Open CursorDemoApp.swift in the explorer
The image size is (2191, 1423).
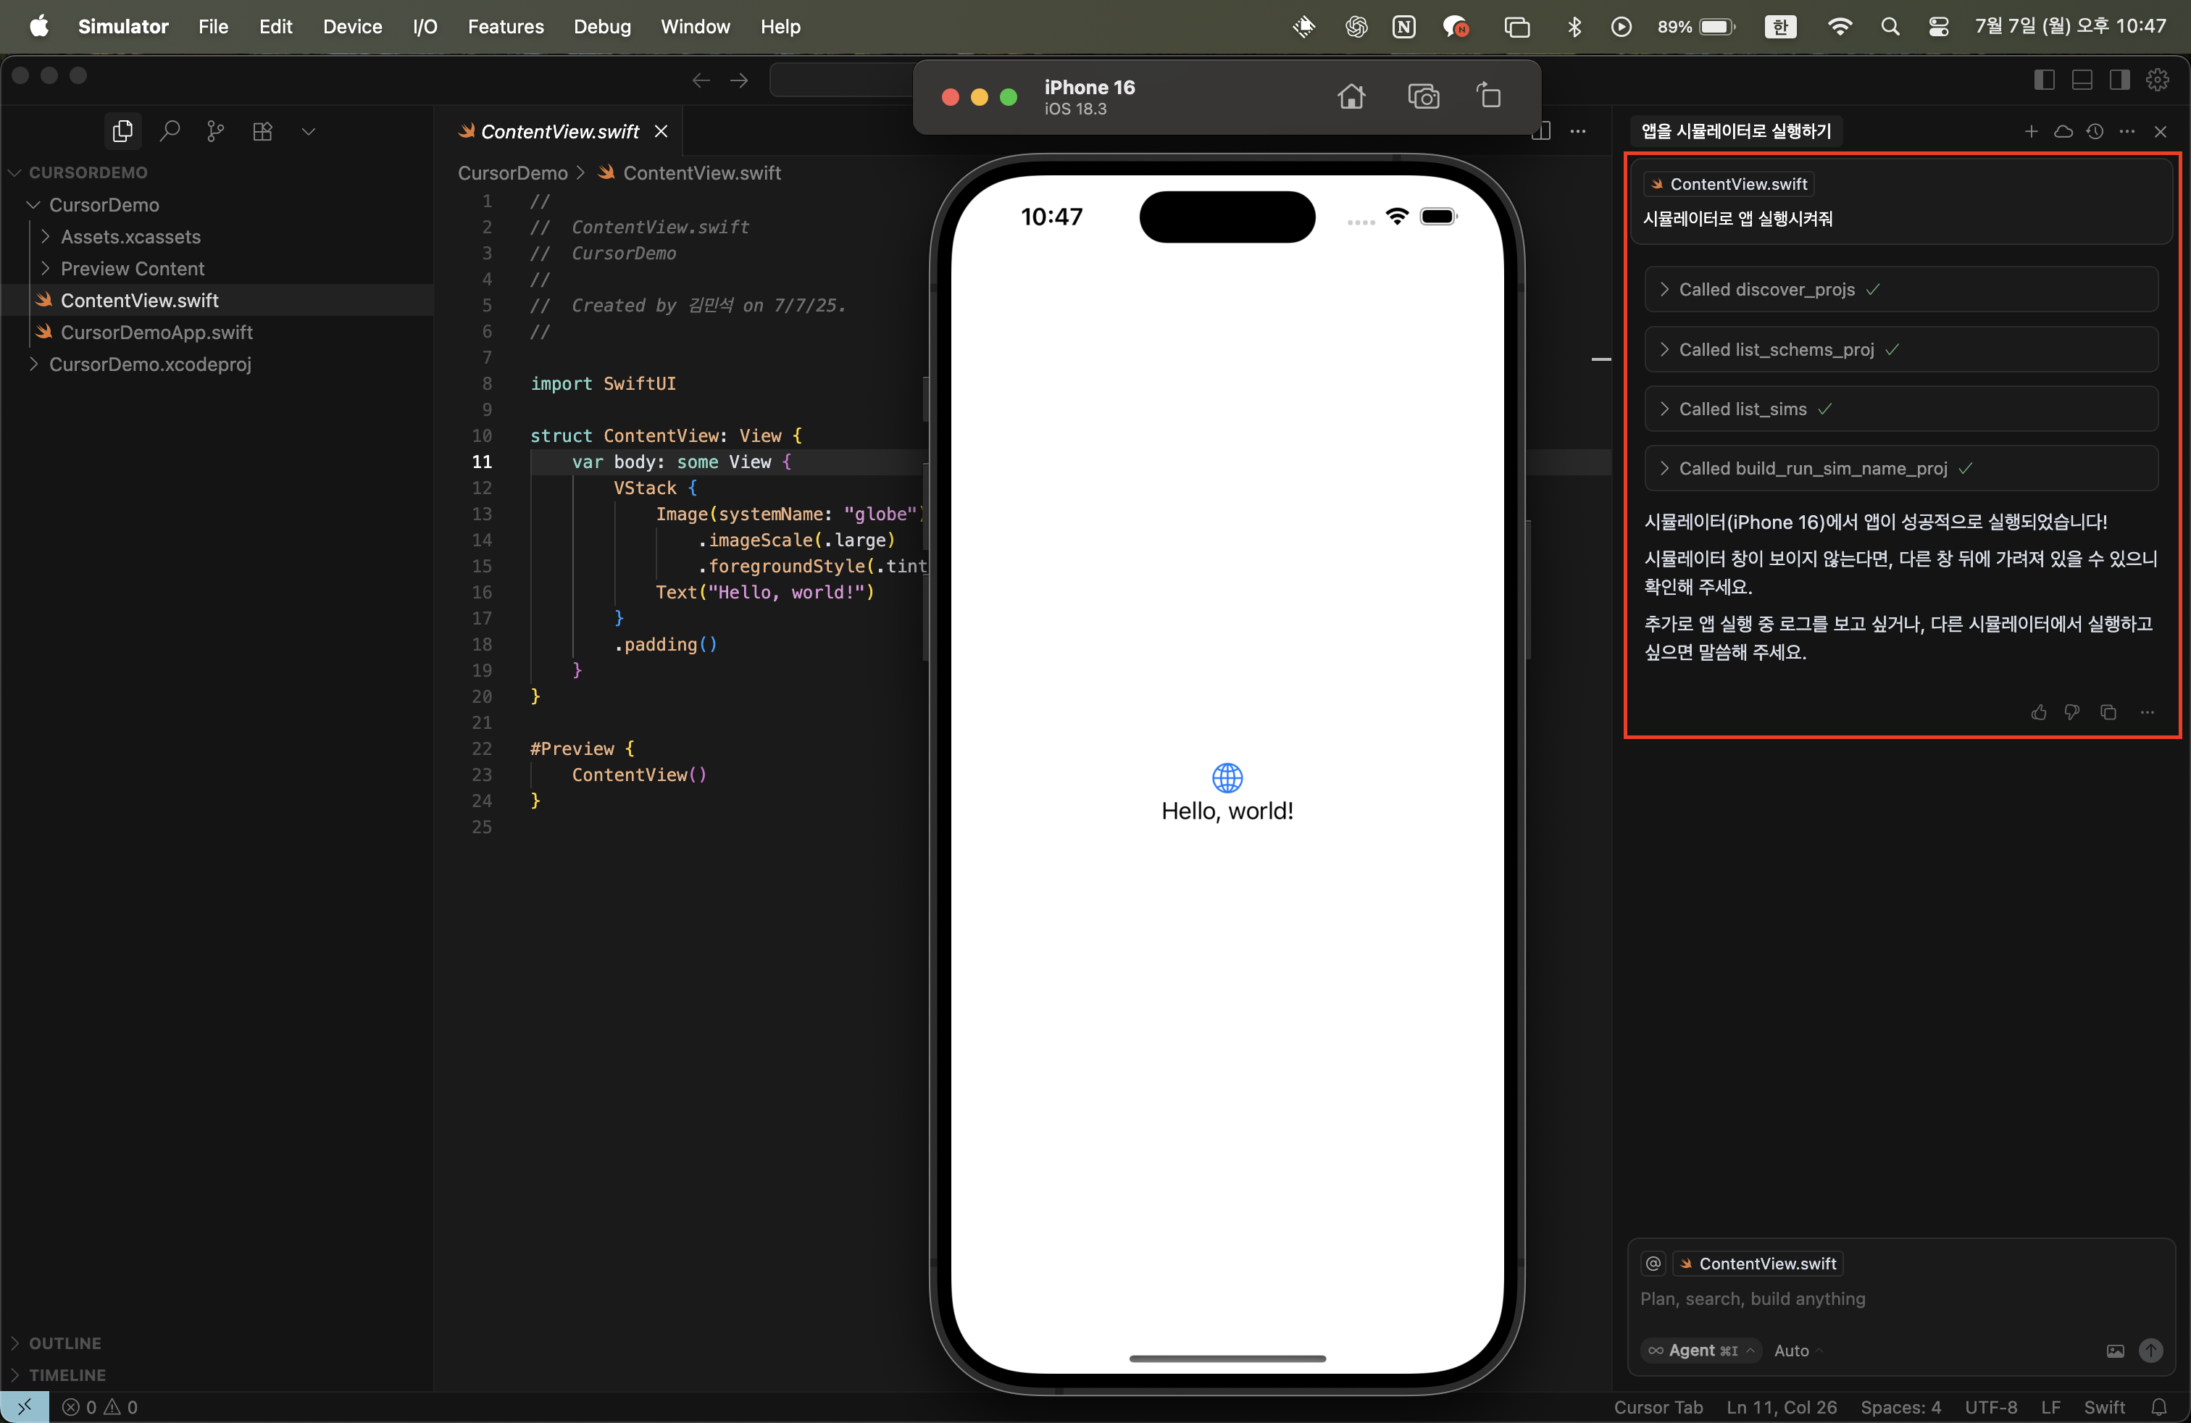click(x=156, y=333)
